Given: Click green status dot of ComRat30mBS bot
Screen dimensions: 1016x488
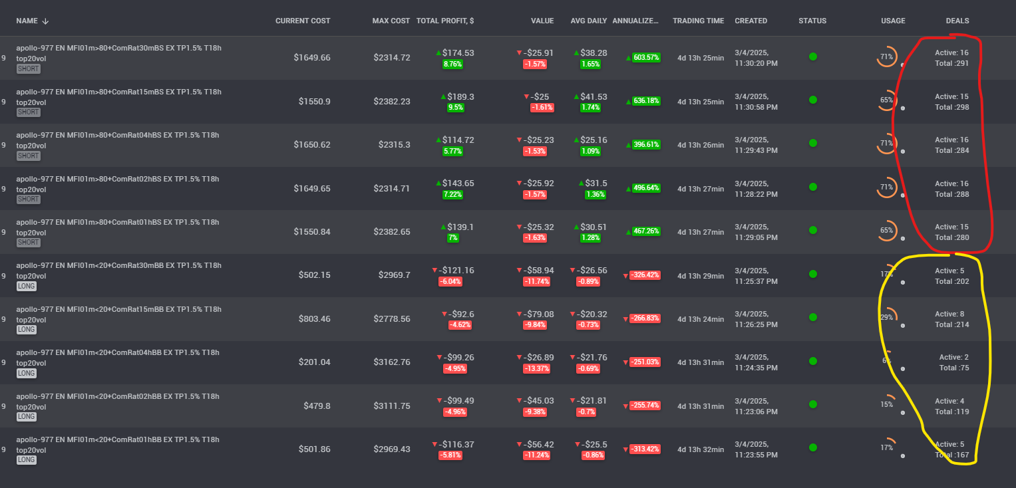Looking at the screenshot, I should click(812, 57).
